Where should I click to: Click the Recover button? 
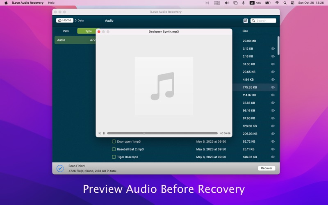click(266, 168)
